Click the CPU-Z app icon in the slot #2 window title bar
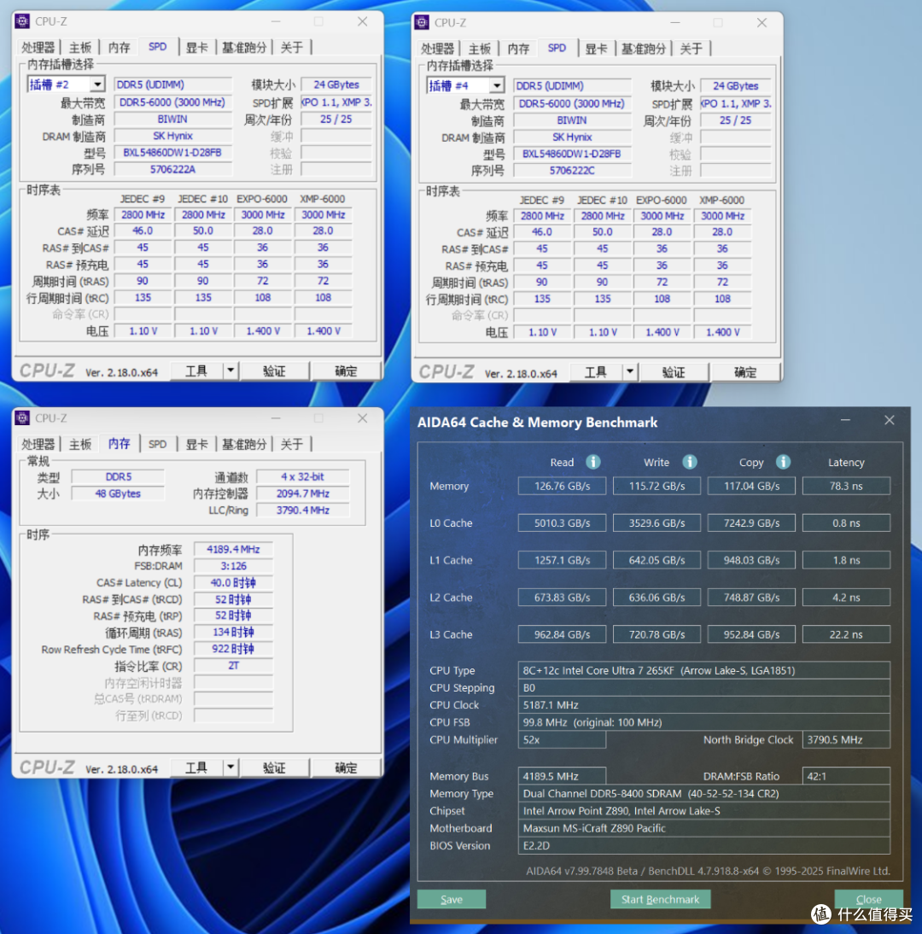922x934 pixels. pos(22,21)
